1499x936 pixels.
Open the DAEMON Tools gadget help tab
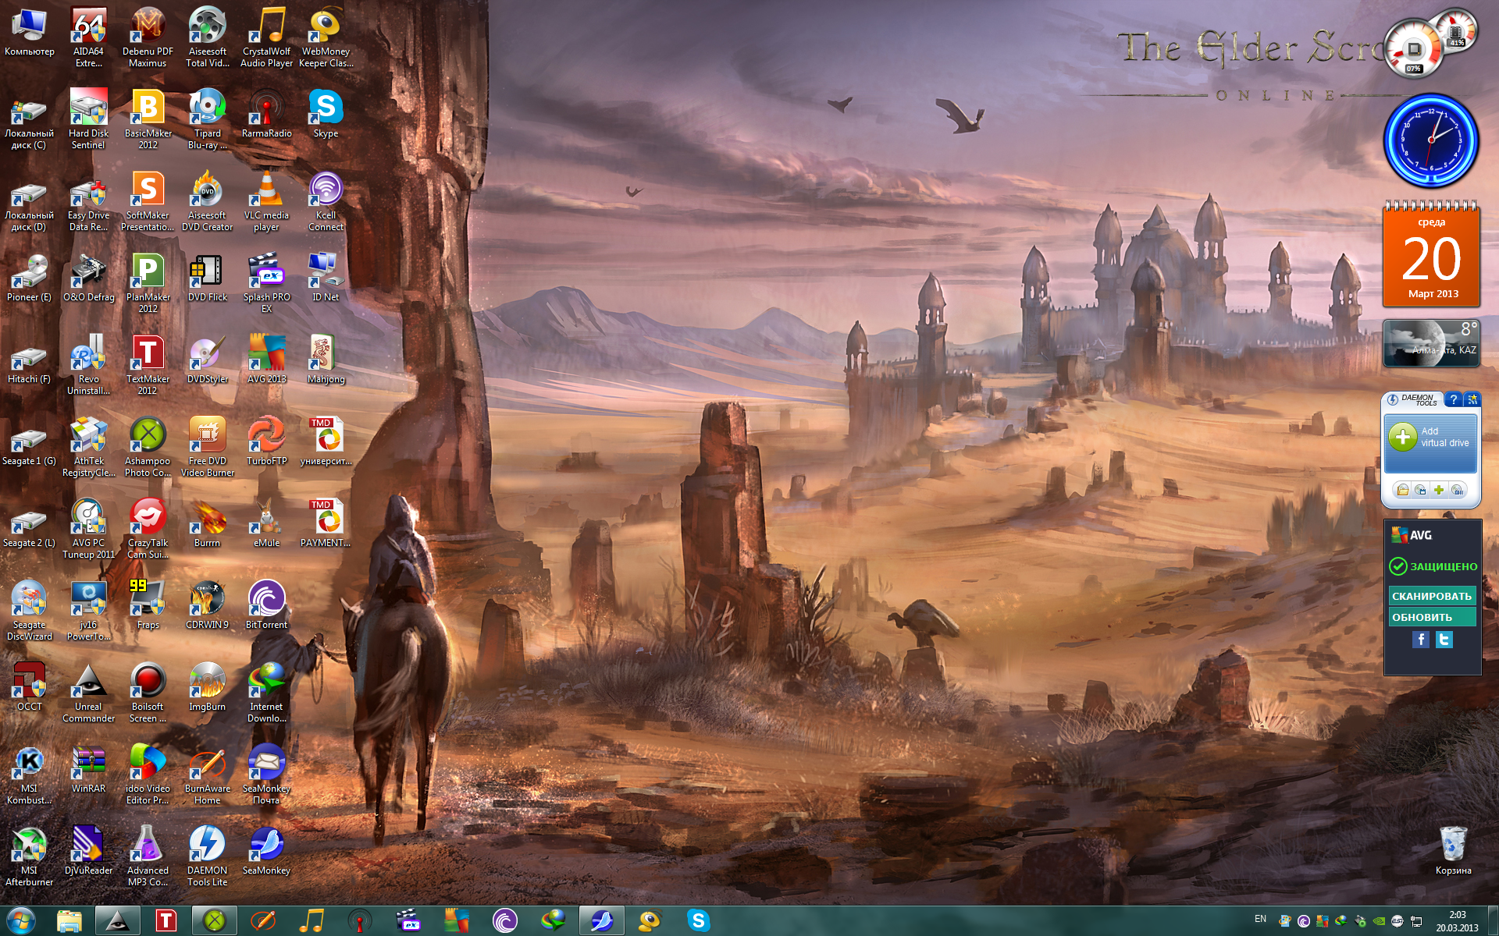tap(1453, 399)
